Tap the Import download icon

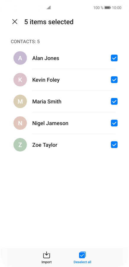coord(47,255)
